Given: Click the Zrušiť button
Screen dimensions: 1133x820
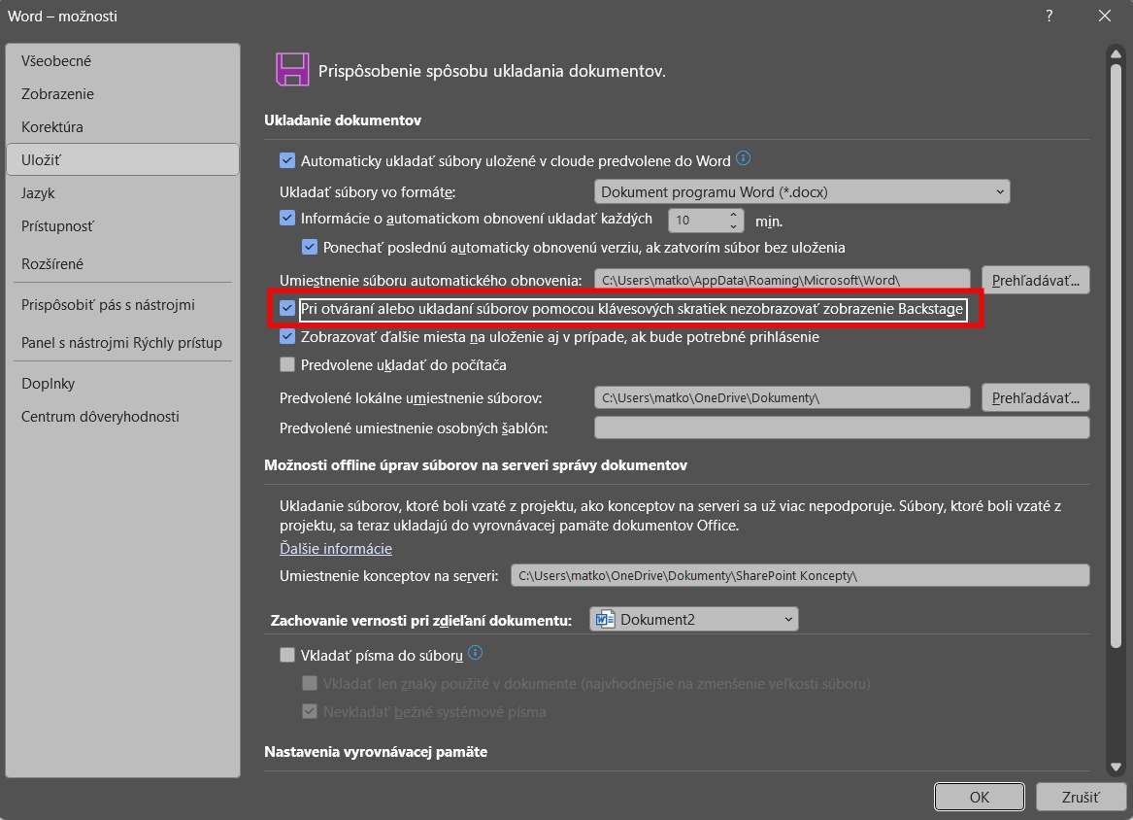Looking at the screenshot, I should (1081, 797).
